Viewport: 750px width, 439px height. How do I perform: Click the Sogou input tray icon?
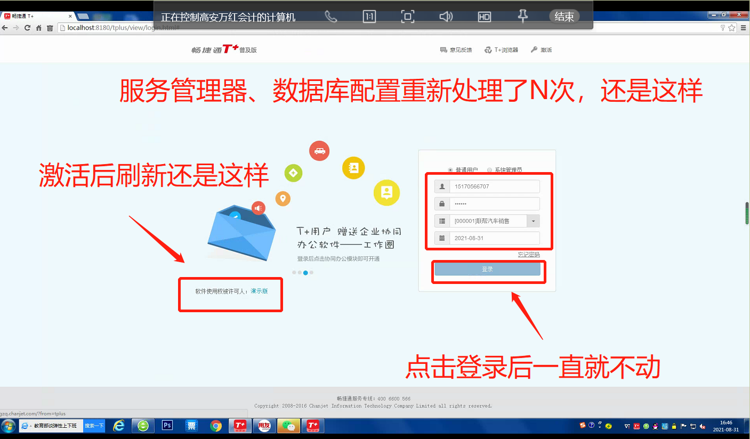(x=583, y=426)
